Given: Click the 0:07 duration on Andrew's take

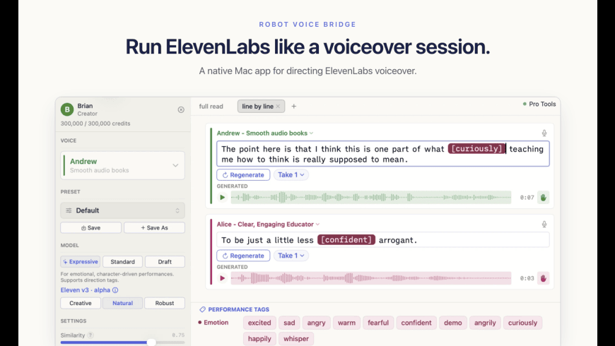Looking at the screenshot, I should click(x=527, y=198).
